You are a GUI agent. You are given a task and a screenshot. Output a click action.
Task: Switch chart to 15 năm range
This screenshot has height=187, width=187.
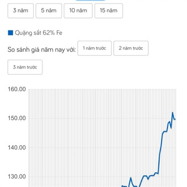point(109,11)
